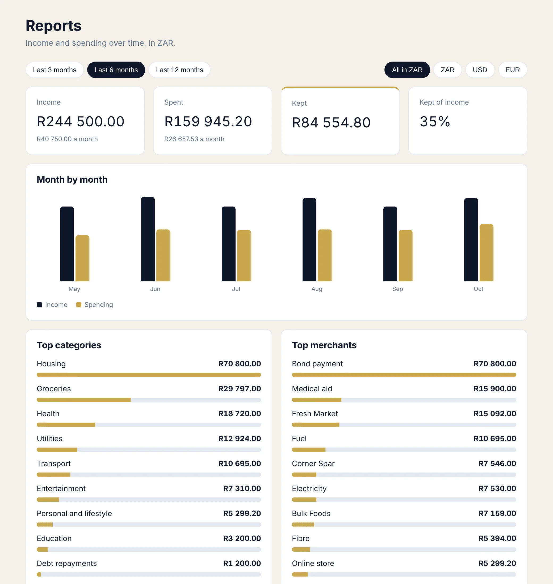Screen dimensions: 553x584
Task: Click the May income bar
Action: [x=67, y=244]
